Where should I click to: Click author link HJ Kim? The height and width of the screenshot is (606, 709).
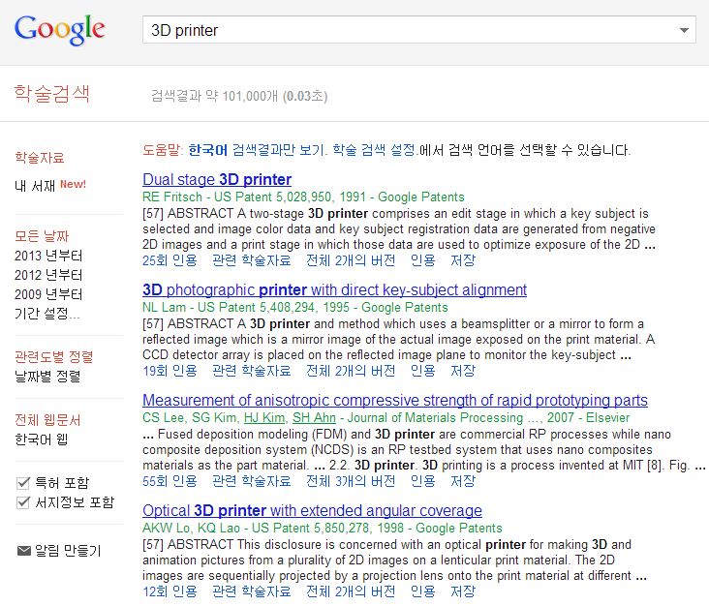(264, 417)
